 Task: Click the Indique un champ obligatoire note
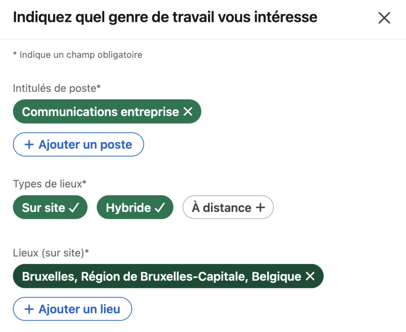tap(78, 55)
